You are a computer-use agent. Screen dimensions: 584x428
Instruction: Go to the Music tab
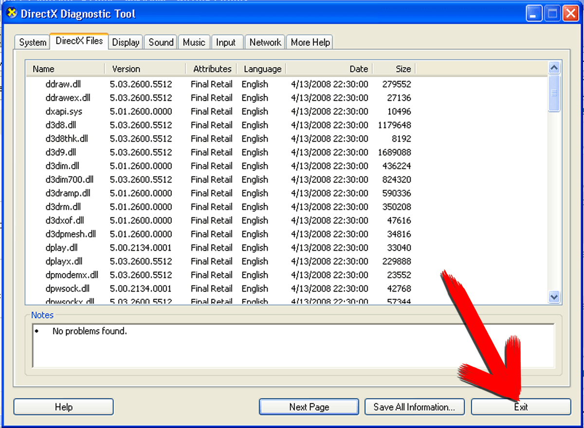(194, 43)
